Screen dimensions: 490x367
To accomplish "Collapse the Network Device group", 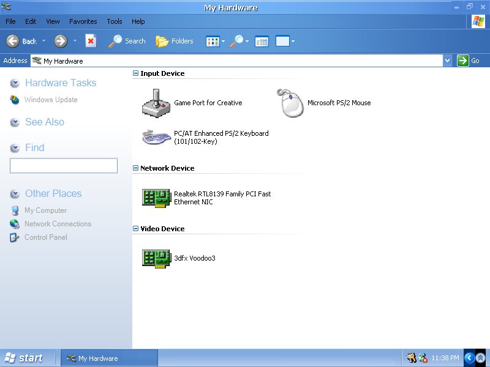I will (135, 168).
